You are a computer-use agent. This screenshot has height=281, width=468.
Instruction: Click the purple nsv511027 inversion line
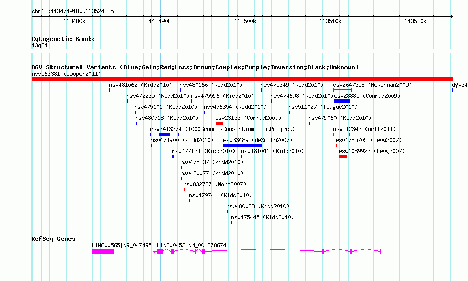pos(371,112)
